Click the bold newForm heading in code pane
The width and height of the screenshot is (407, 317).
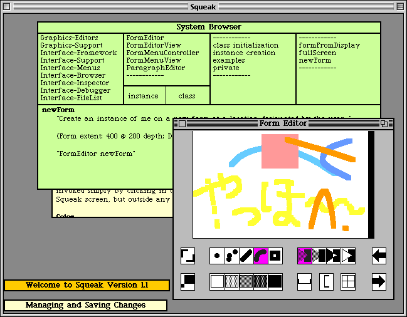click(58, 110)
